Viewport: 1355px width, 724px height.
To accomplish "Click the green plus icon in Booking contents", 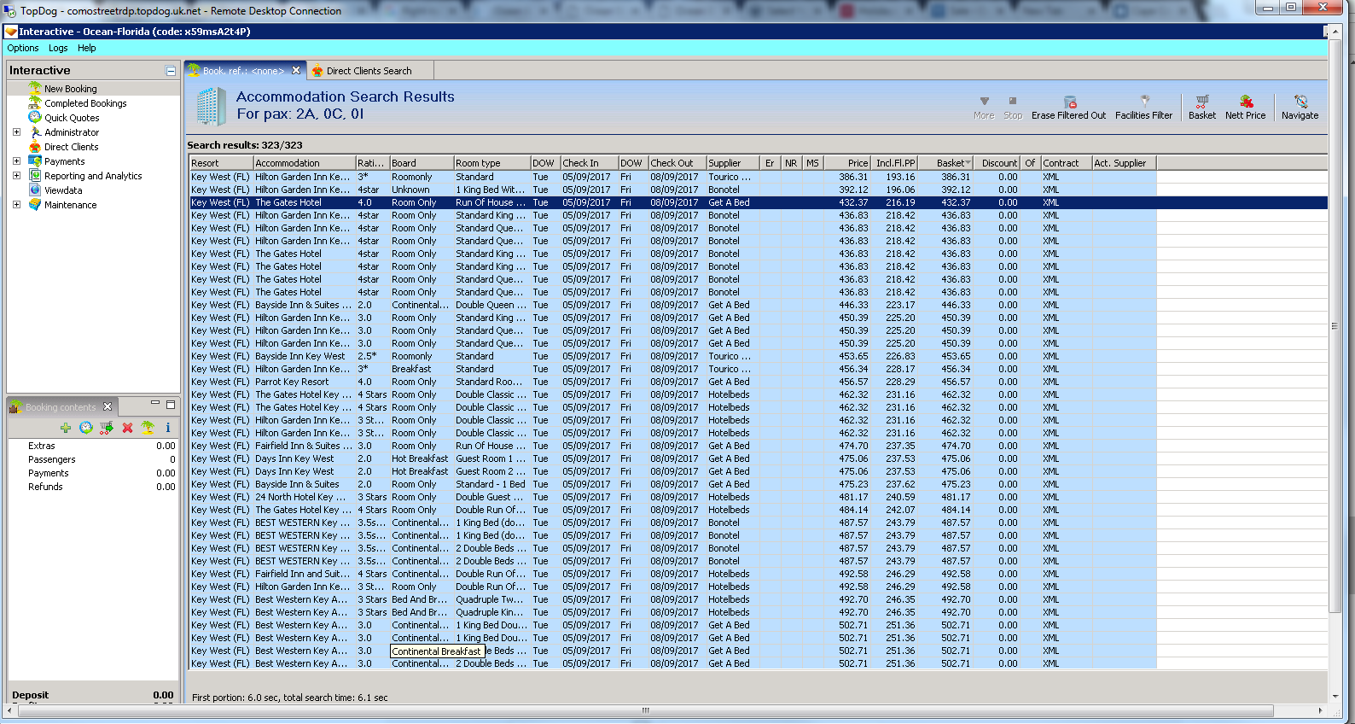I will (66, 428).
